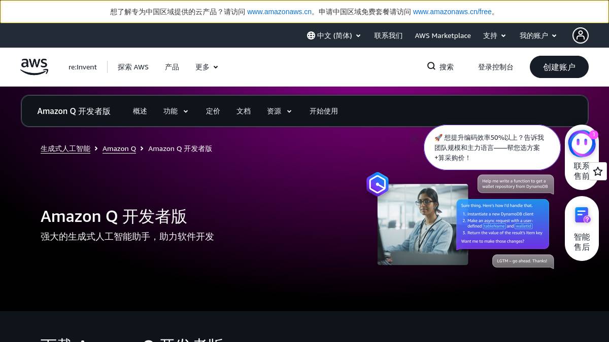Click the 搜索 text label
The height and width of the screenshot is (342, 609).
(447, 67)
